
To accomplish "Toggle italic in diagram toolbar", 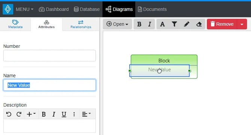I will coord(149,24).
